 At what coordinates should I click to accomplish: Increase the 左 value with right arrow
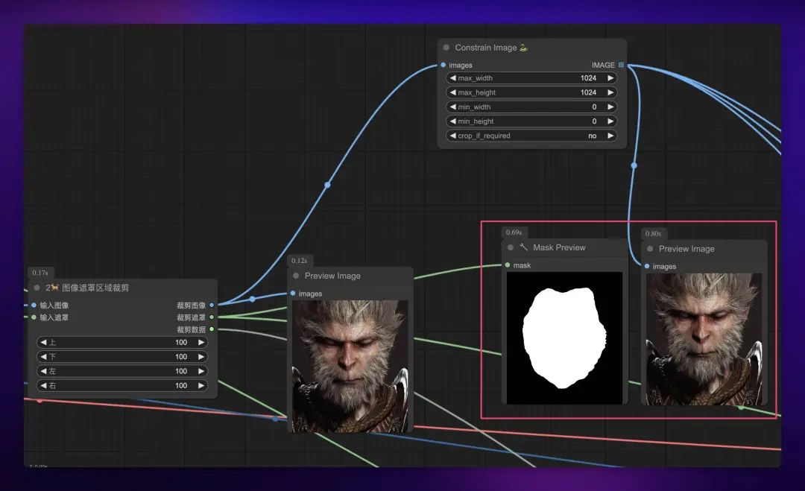(x=201, y=371)
